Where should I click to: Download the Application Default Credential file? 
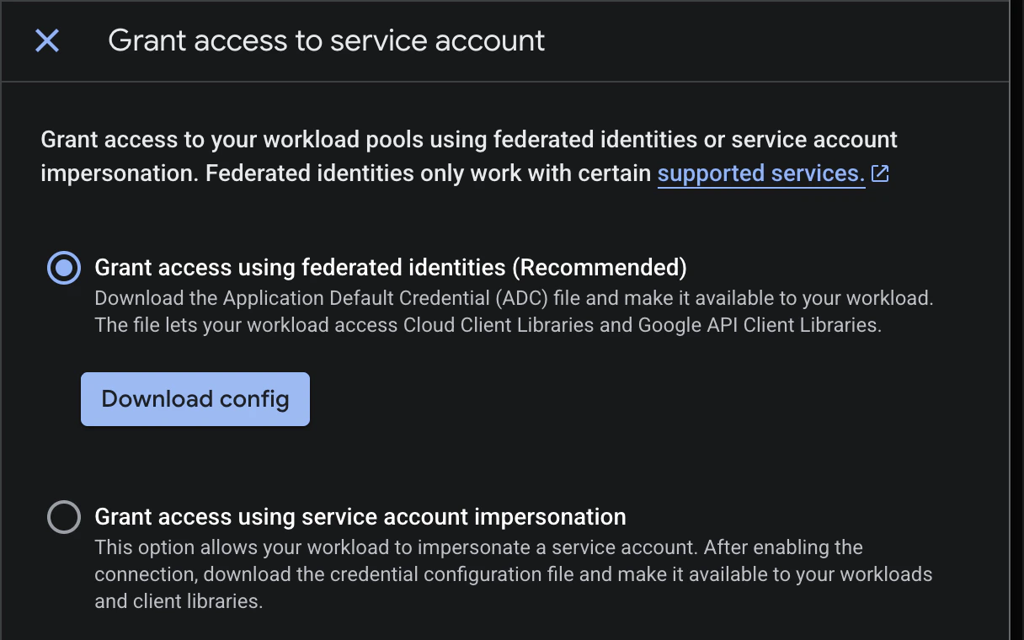pos(195,398)
